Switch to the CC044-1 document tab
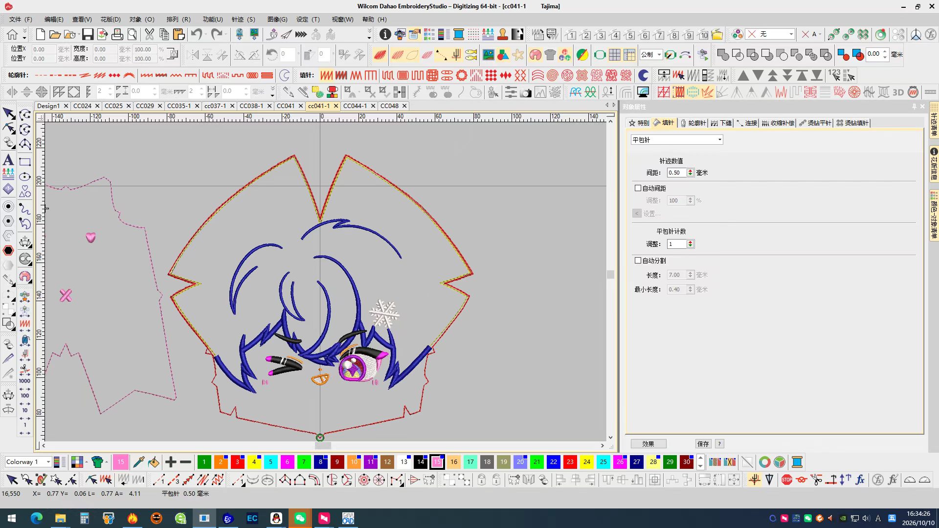 [355, 106]
